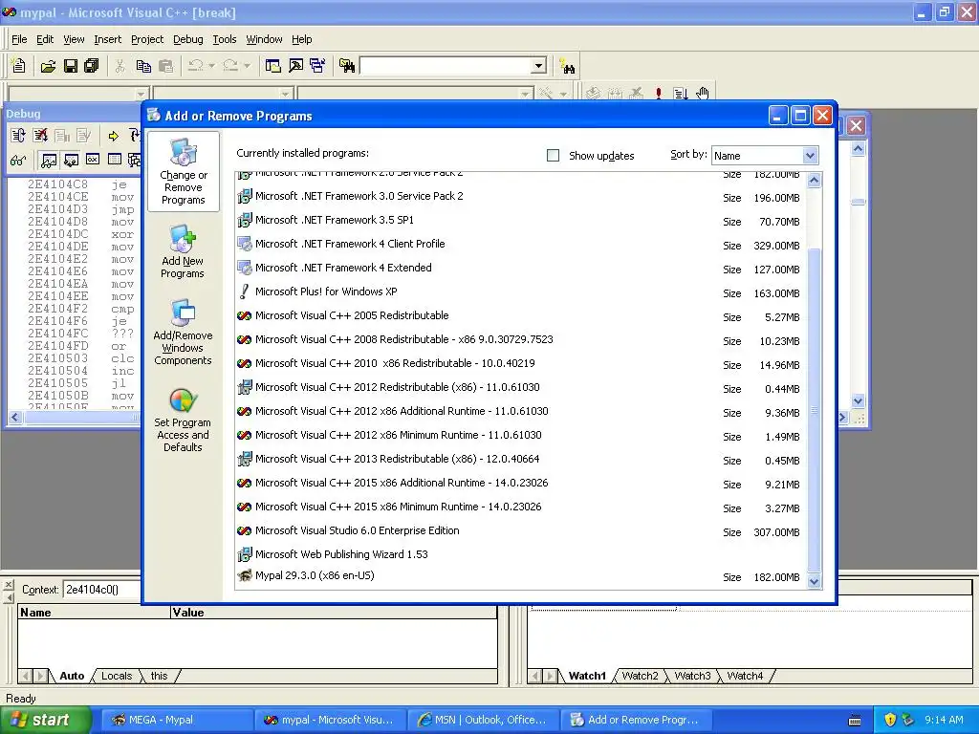
Task: Open the View menu
Action: click(74, 39)
